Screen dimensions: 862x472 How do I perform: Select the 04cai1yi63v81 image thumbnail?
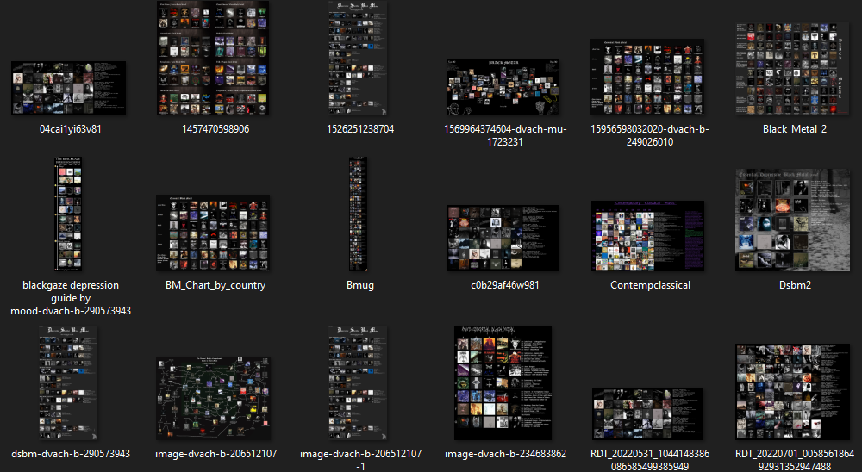coord(69,89)
